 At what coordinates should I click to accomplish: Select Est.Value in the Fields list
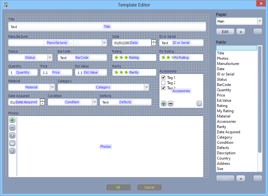tap(236, 100)
